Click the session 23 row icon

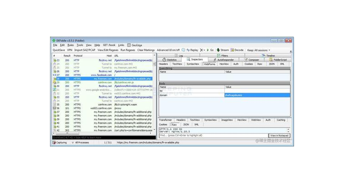[x=55, y=60]
